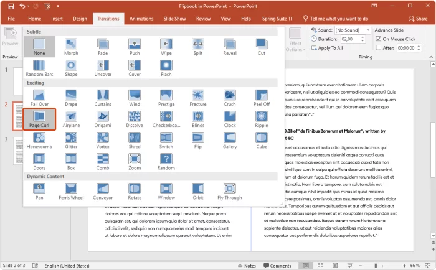
Task: Click the Save icon in title bar
Action: point(11,6)
